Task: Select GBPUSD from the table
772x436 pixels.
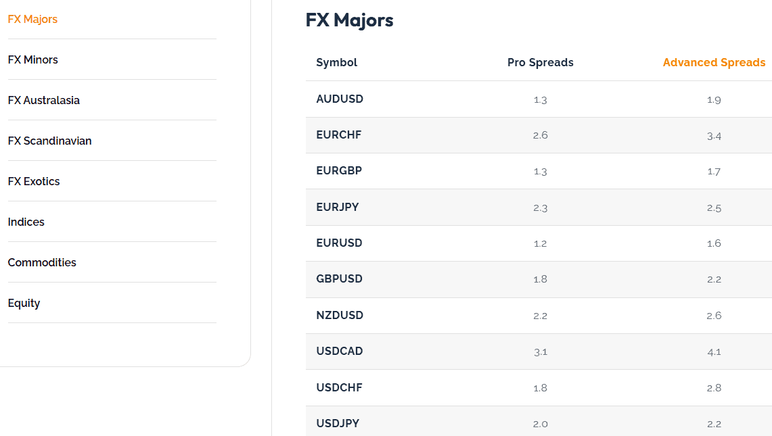Action: click(x=339, y=279)
